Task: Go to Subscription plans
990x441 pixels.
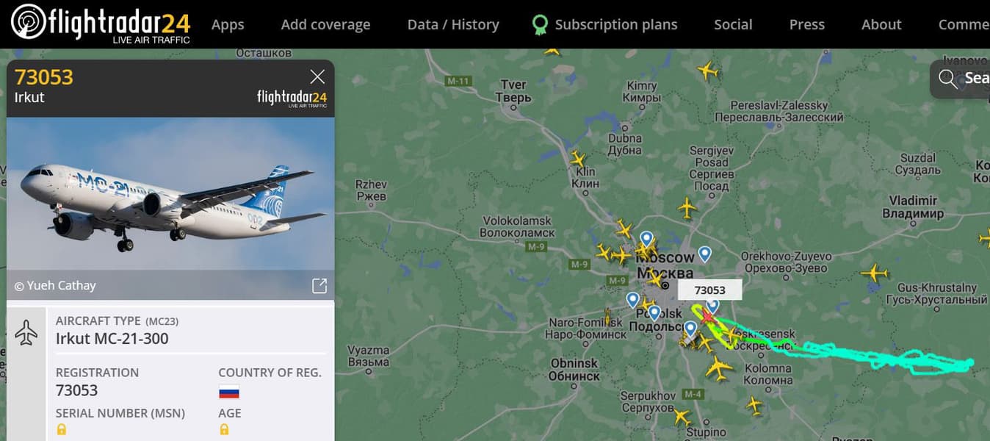Action: point(616,24)
